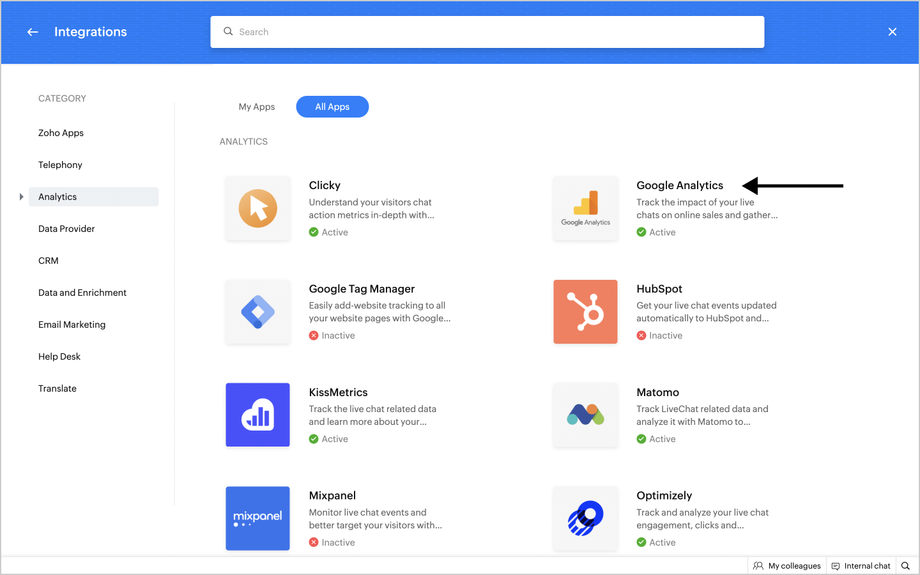Open the HubSpot logo tile
The width and height of the screenshot is (920, 575).
tap(585, 312)
